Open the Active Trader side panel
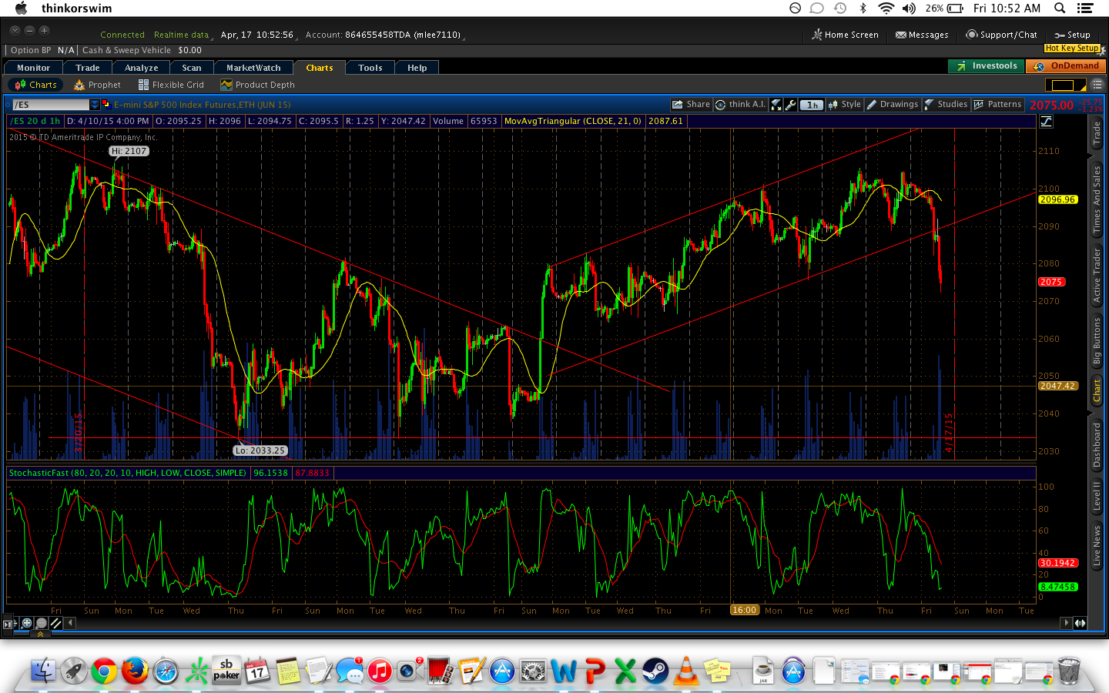Viewport: 1109px width, 693px height. pos(1097,275)
